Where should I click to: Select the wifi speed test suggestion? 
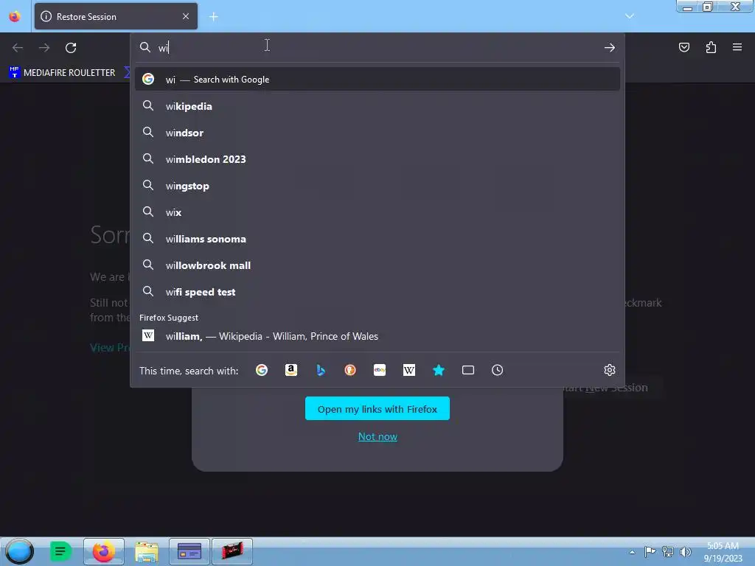377,292
